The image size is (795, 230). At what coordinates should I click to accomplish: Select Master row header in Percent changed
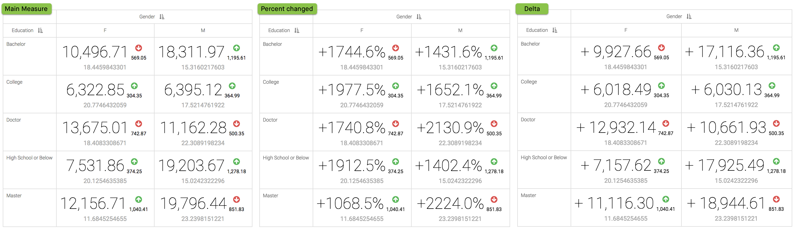270,195
